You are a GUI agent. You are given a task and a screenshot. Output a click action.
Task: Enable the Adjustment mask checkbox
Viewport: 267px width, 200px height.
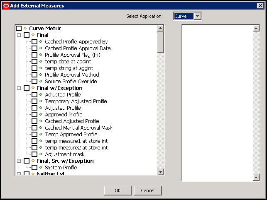[34, 154]
